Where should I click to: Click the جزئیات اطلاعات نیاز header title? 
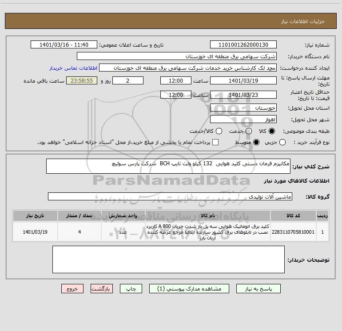pos(303,21)
